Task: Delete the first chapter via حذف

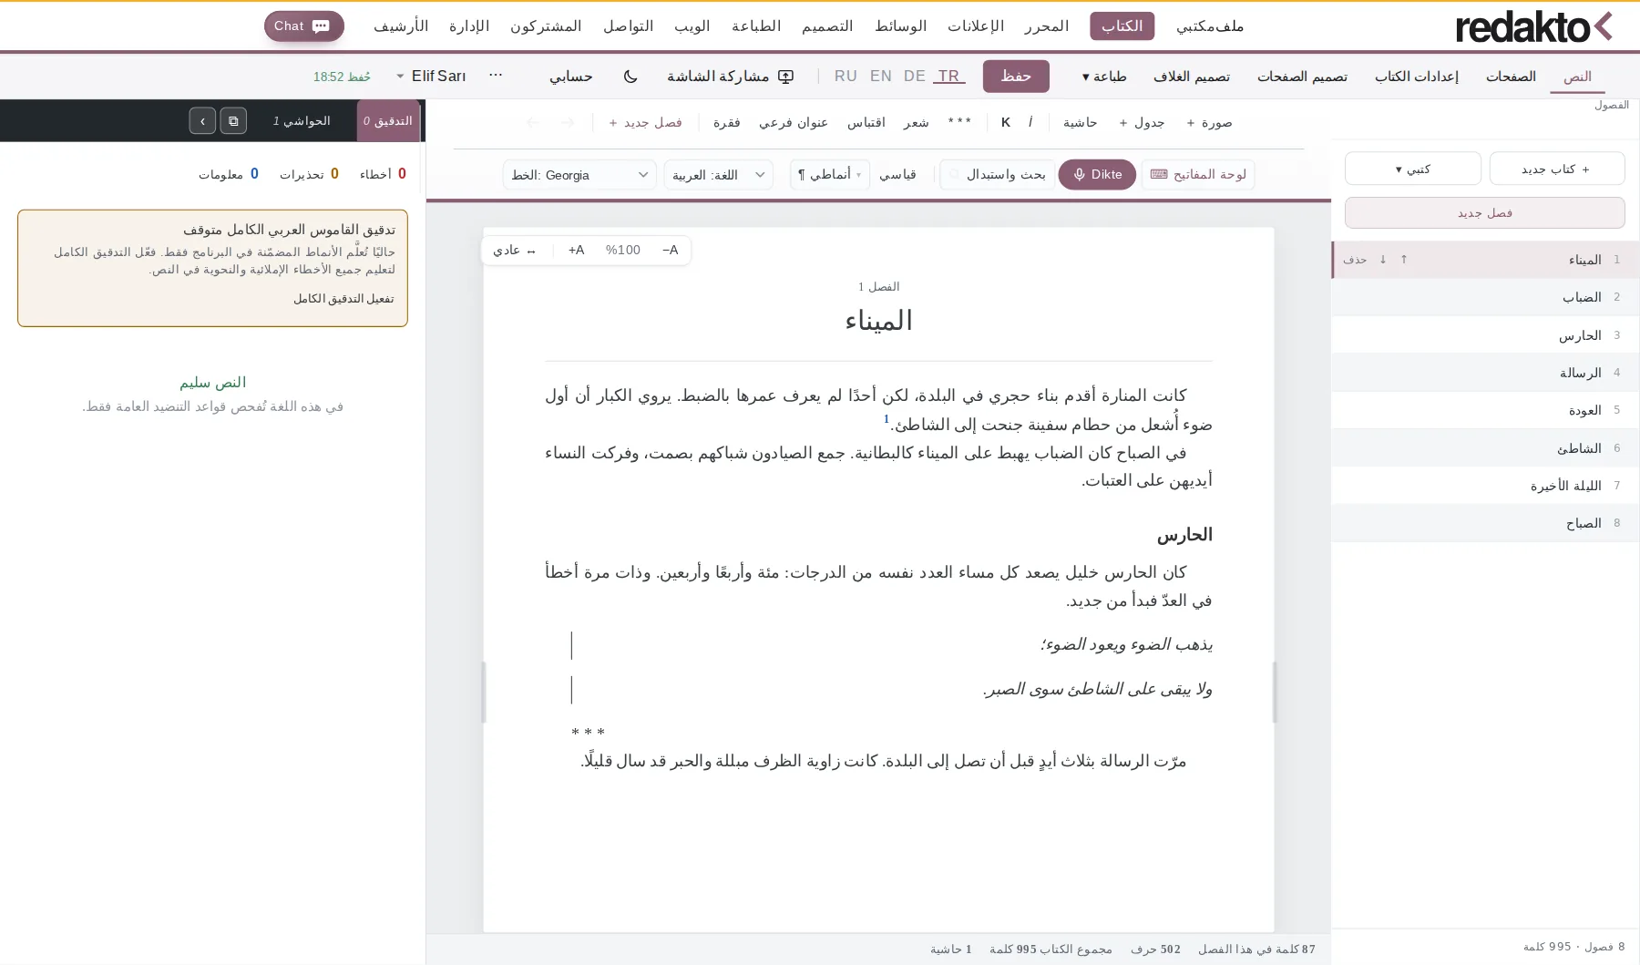Action: (x=1355, y=260)
